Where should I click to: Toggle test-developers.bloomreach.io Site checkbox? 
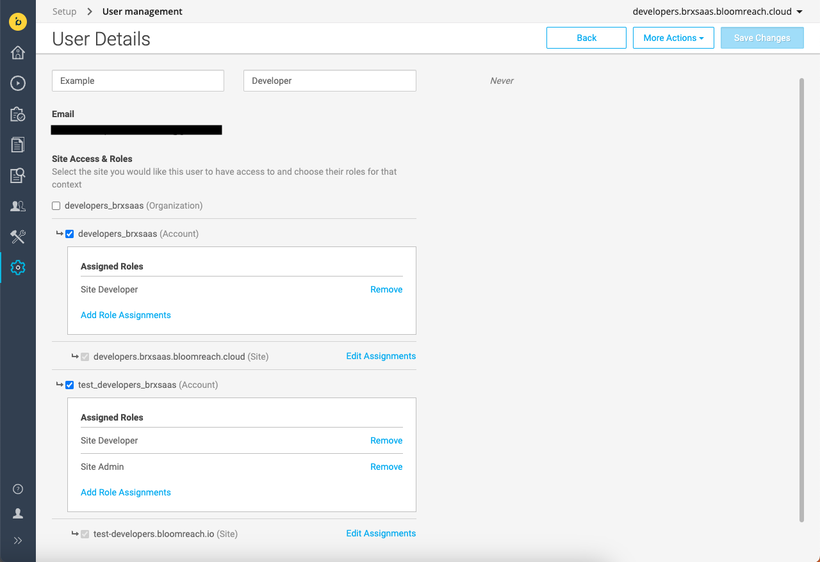[x=85, y=534]
